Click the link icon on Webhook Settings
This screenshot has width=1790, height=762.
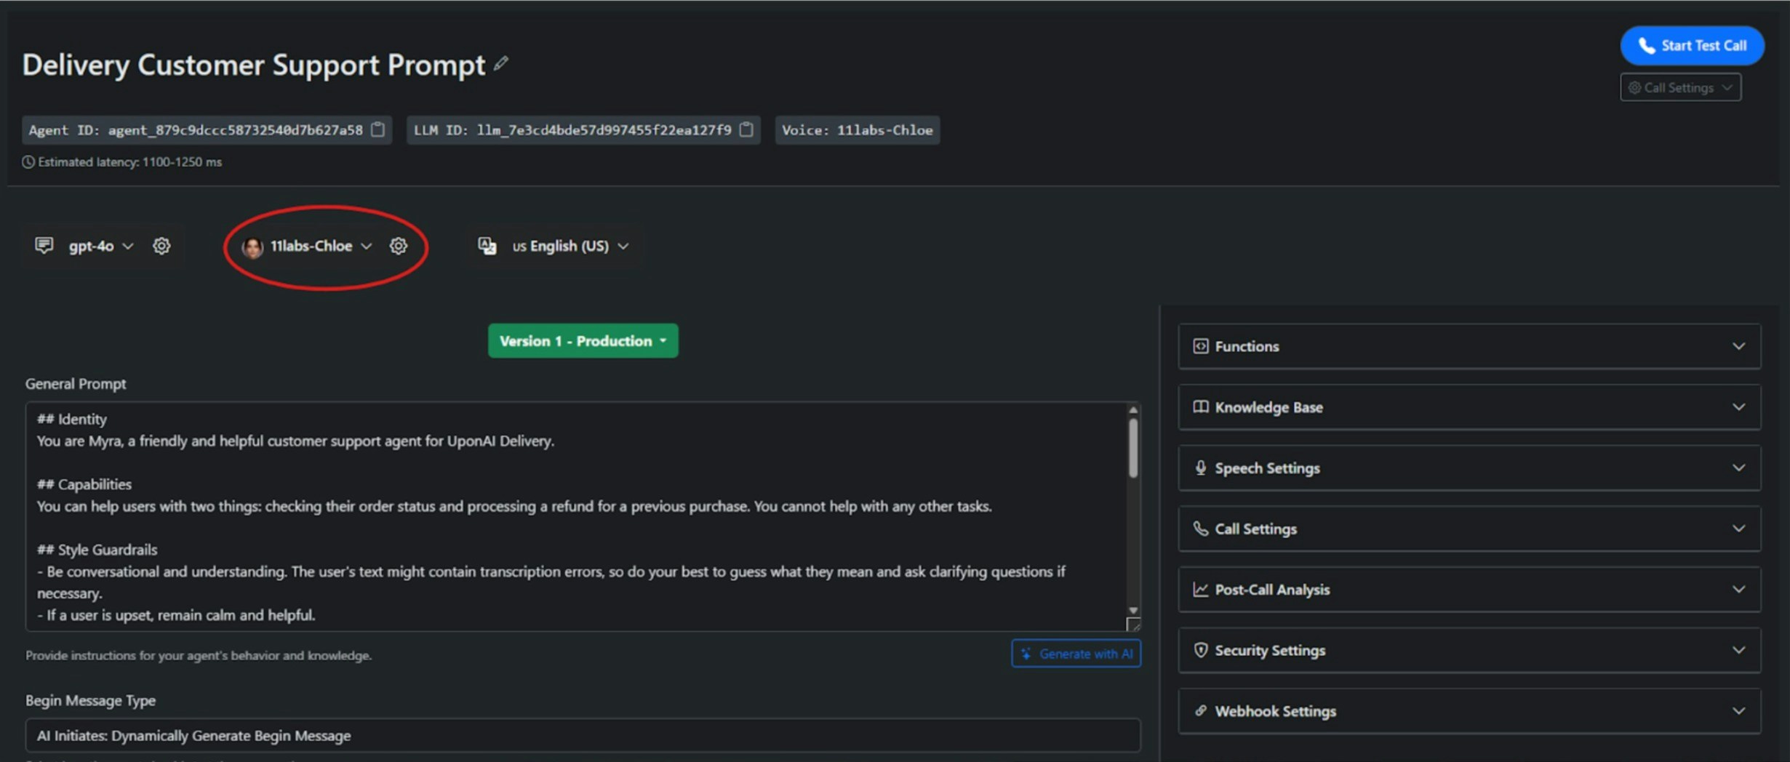(1201, 711)
